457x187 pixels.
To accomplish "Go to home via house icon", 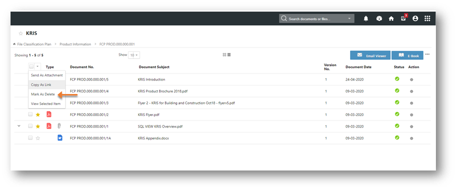I will [391, 18].
